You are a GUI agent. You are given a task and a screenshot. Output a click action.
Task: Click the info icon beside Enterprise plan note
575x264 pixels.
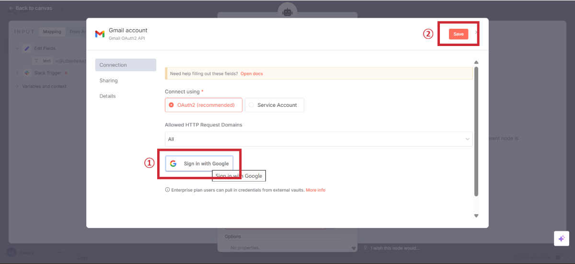(167, 190)
